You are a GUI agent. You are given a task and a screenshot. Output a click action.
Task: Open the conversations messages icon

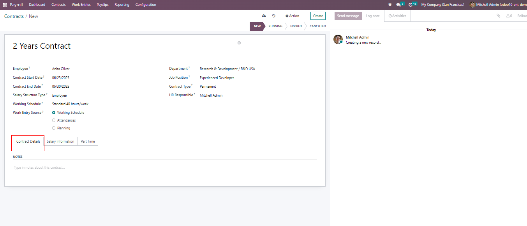[x=398, y=5]
